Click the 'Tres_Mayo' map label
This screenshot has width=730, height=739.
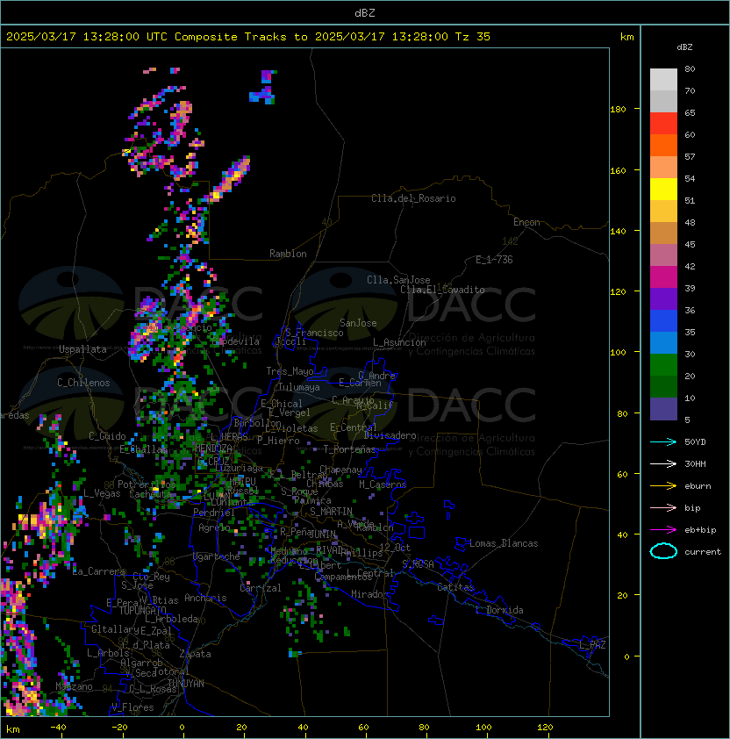pos(290,371)
